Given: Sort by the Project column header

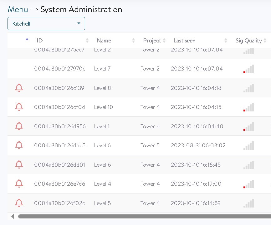Looking at the screenshot, I should click(152, 41).
